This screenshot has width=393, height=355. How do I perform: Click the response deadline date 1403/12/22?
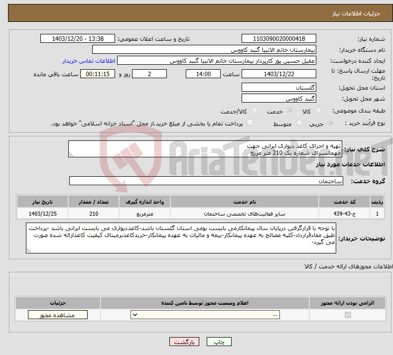coord(279,74)
